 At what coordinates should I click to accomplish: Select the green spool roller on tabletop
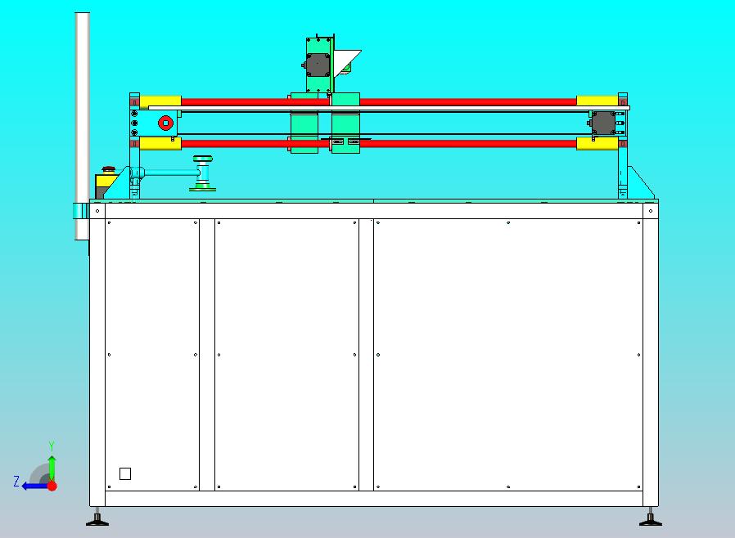tap(202, 173)
